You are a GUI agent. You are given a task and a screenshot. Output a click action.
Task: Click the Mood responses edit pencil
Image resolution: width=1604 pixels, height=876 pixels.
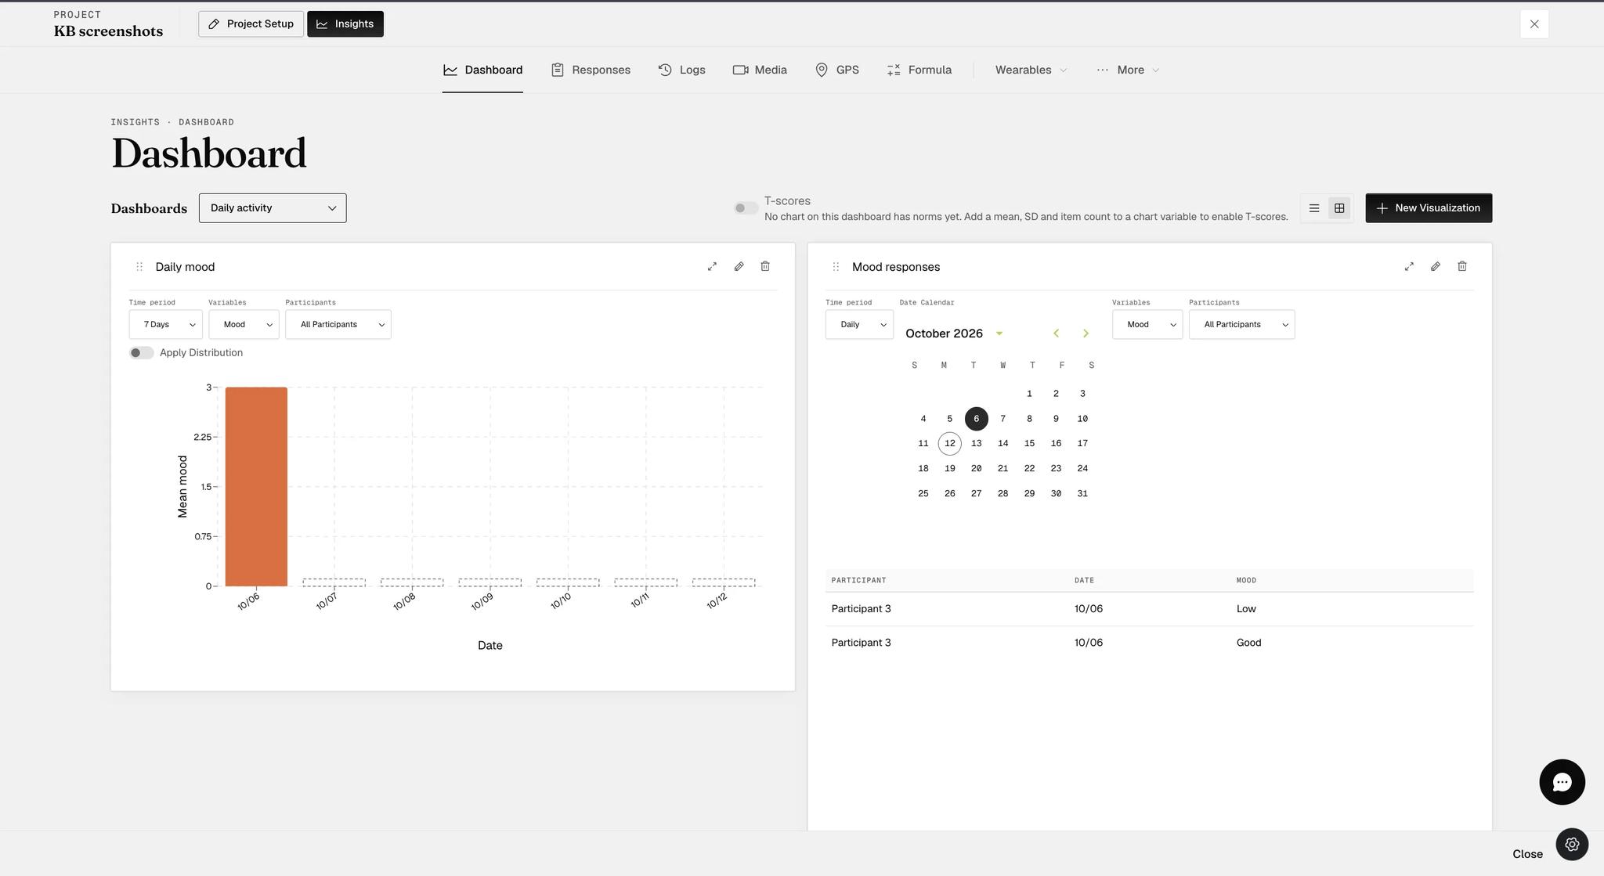click(x=1436, y=267)
